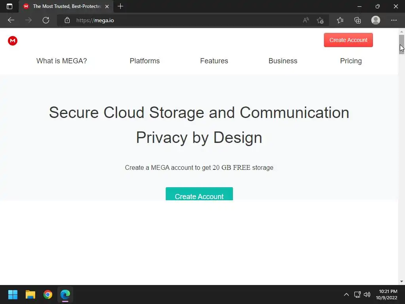The image size is (405, 304).
Task: Add this page to favorites
Action: pos(320,20)
